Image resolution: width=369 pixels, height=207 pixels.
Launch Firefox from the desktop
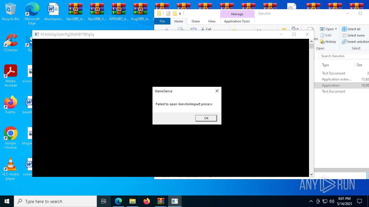[x=11, y=105]
